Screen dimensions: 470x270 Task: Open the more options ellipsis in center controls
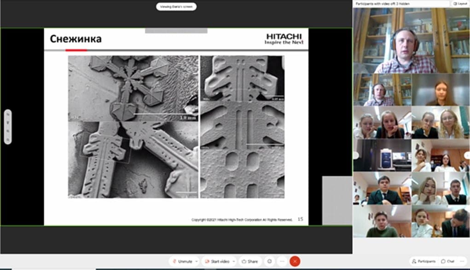pos(282,261)
